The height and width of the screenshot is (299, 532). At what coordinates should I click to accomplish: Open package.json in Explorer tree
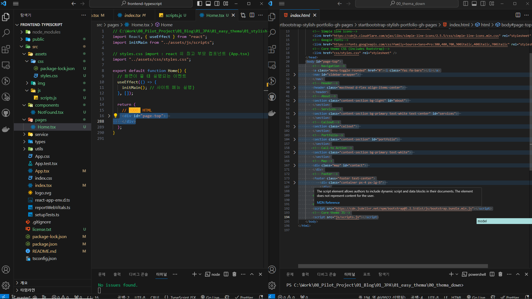(x=45, y=244)
